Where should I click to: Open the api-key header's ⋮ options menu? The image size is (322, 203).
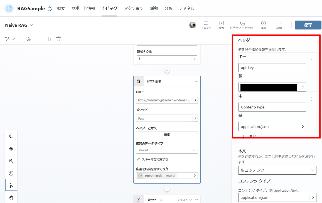[311, 59]
